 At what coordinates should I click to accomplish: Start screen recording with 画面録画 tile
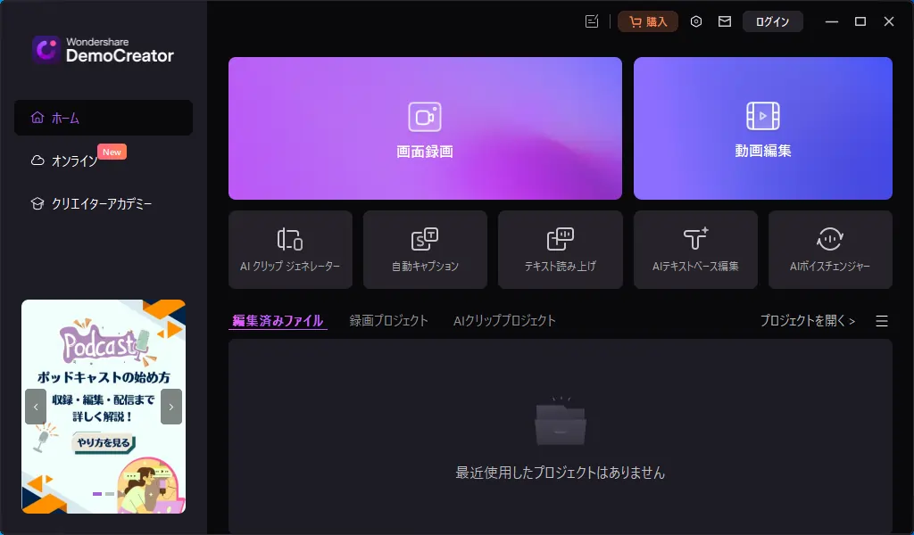click(425, 128)
